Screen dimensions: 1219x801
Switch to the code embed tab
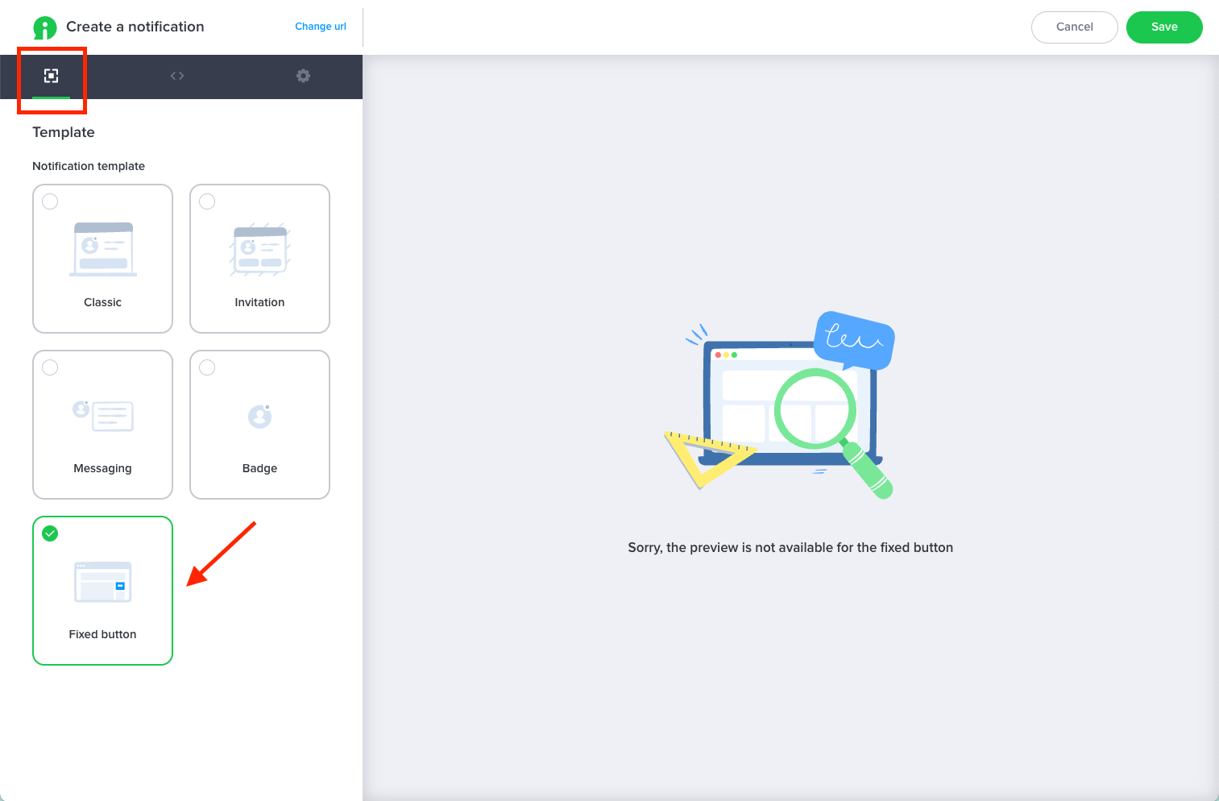pyautogui.click(x=177, y=76)
